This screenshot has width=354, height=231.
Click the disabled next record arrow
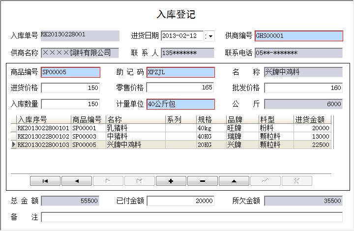(108, 181)
